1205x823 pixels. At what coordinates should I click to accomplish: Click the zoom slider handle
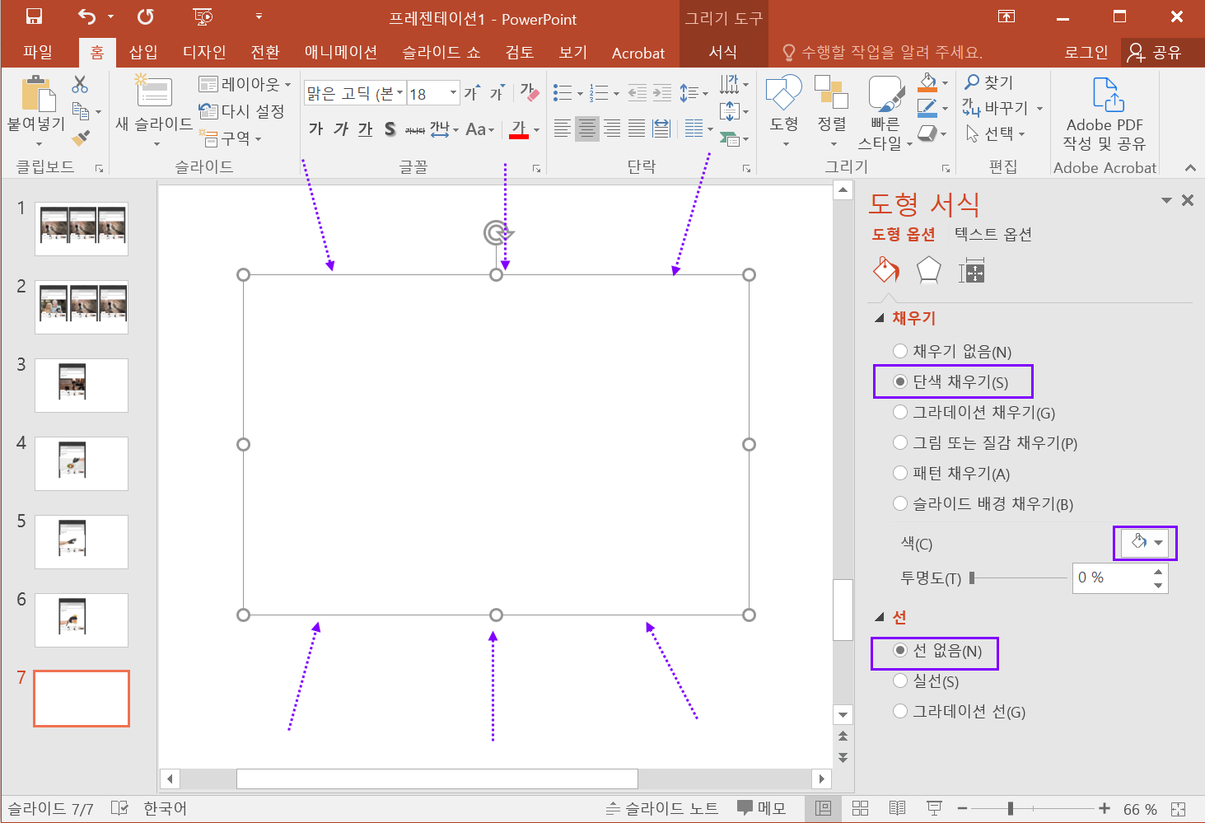pos(1011,809)
